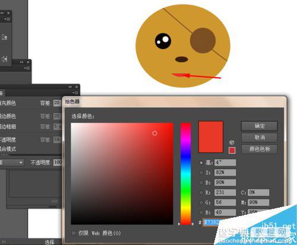Click the rainbow hue spectrum slider
Image resolution: width=297 pixels, height=245 pixels.
point(185,173)
